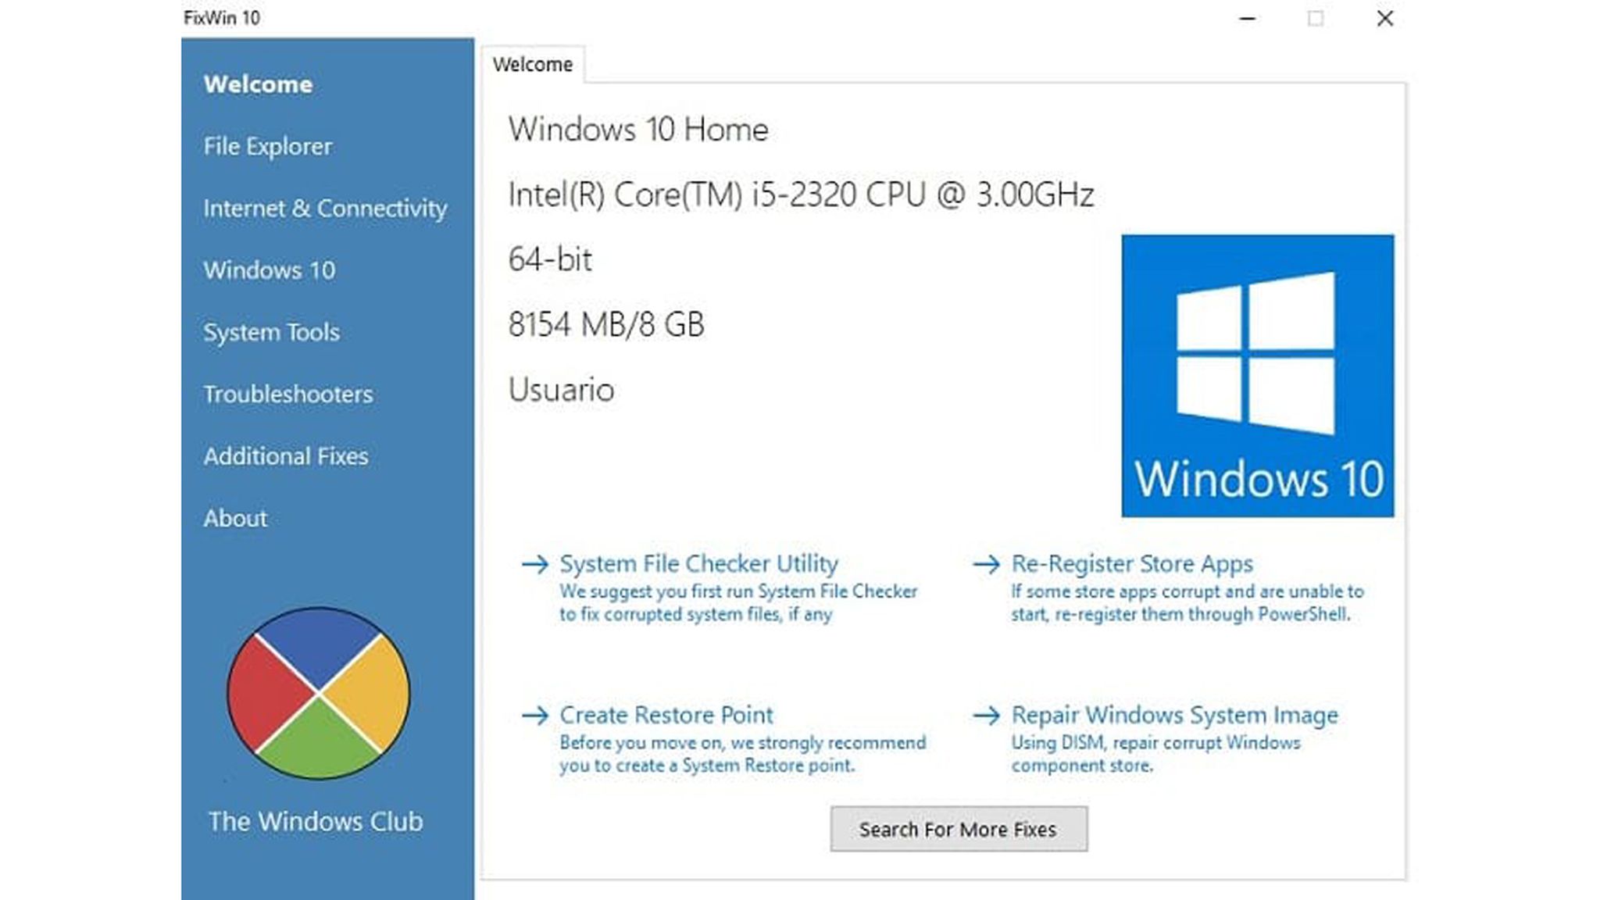Select the Welcome entry in the sidebar
This screenshot has width=1600, height=900.
pos(259,84)
